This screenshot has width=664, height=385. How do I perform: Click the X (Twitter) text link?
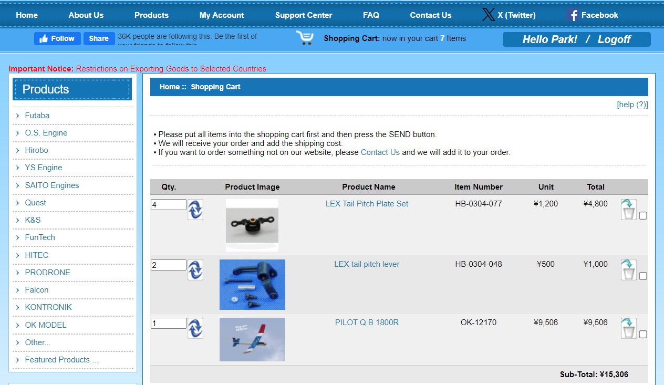(517, 15)
